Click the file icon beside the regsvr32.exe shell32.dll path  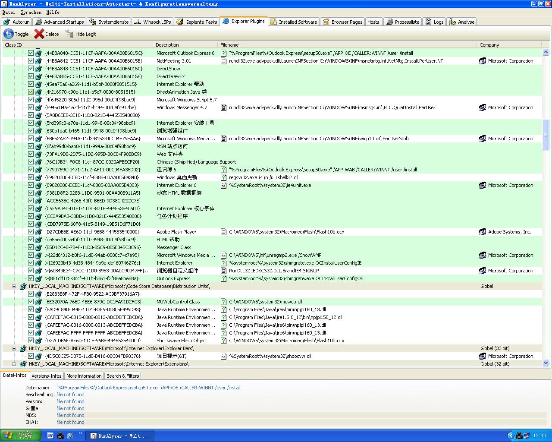[x=223, y=177]
